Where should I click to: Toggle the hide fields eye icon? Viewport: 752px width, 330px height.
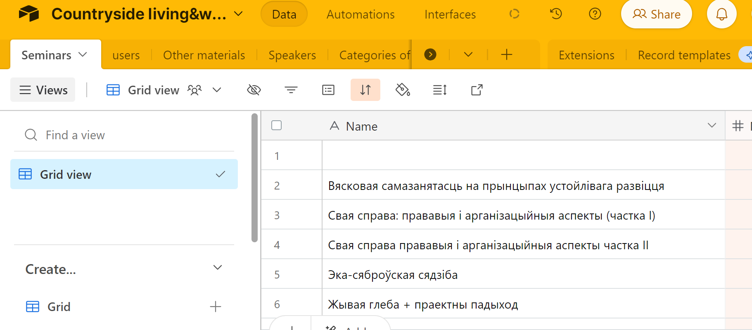click(254, 90)
